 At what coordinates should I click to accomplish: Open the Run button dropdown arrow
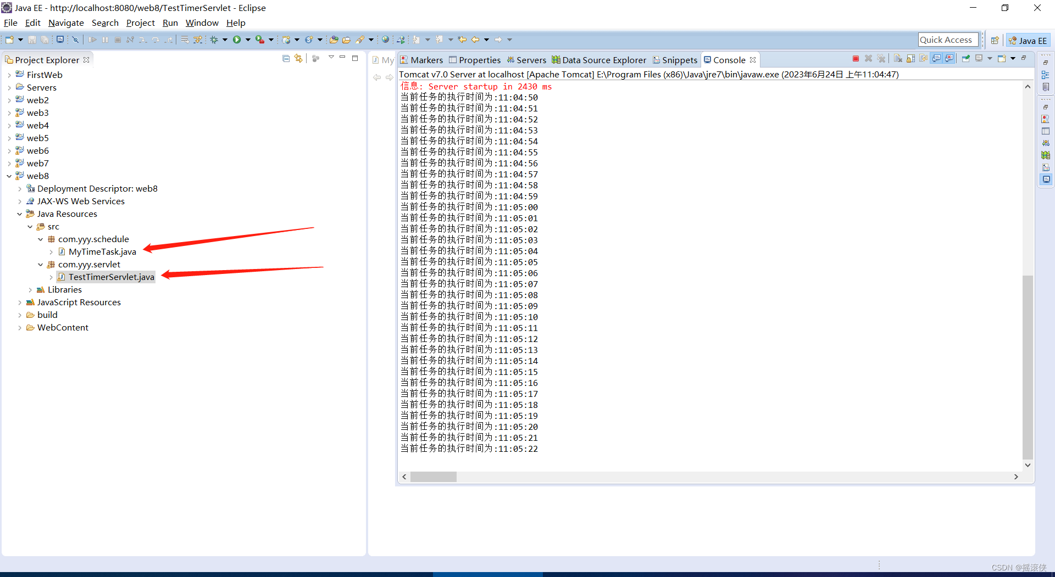point(248,40)
